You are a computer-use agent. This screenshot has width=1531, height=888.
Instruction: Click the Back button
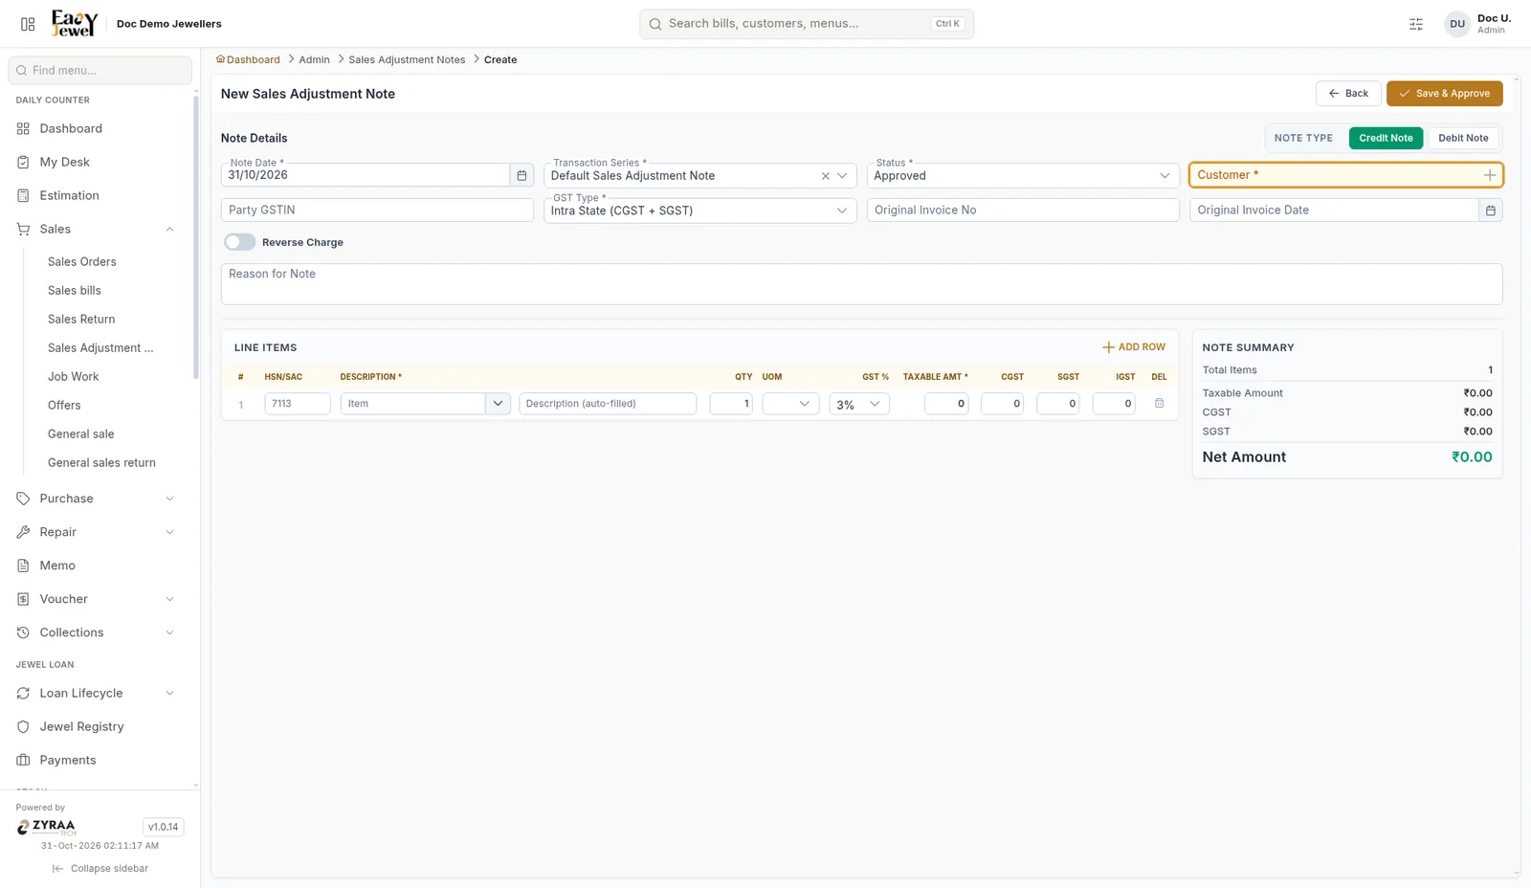(1348, 94)
